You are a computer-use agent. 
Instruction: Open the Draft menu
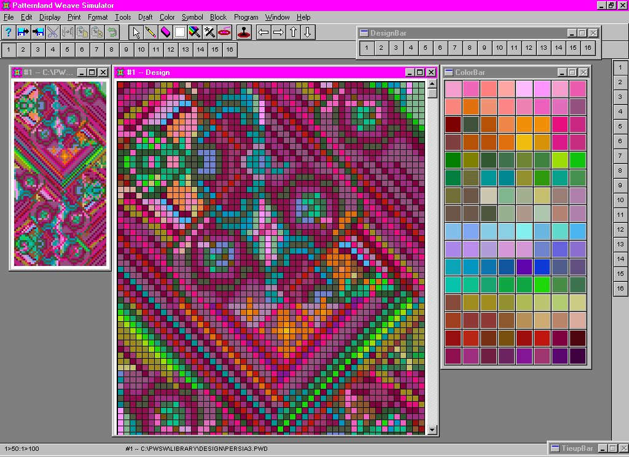pyautogui.click(x=145, y=17)
